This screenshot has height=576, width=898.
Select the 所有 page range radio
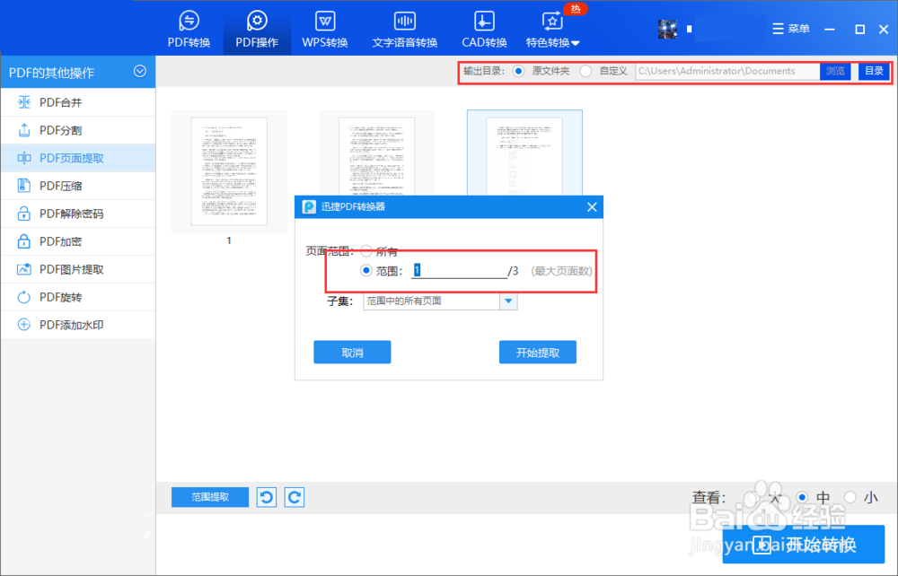367,251
